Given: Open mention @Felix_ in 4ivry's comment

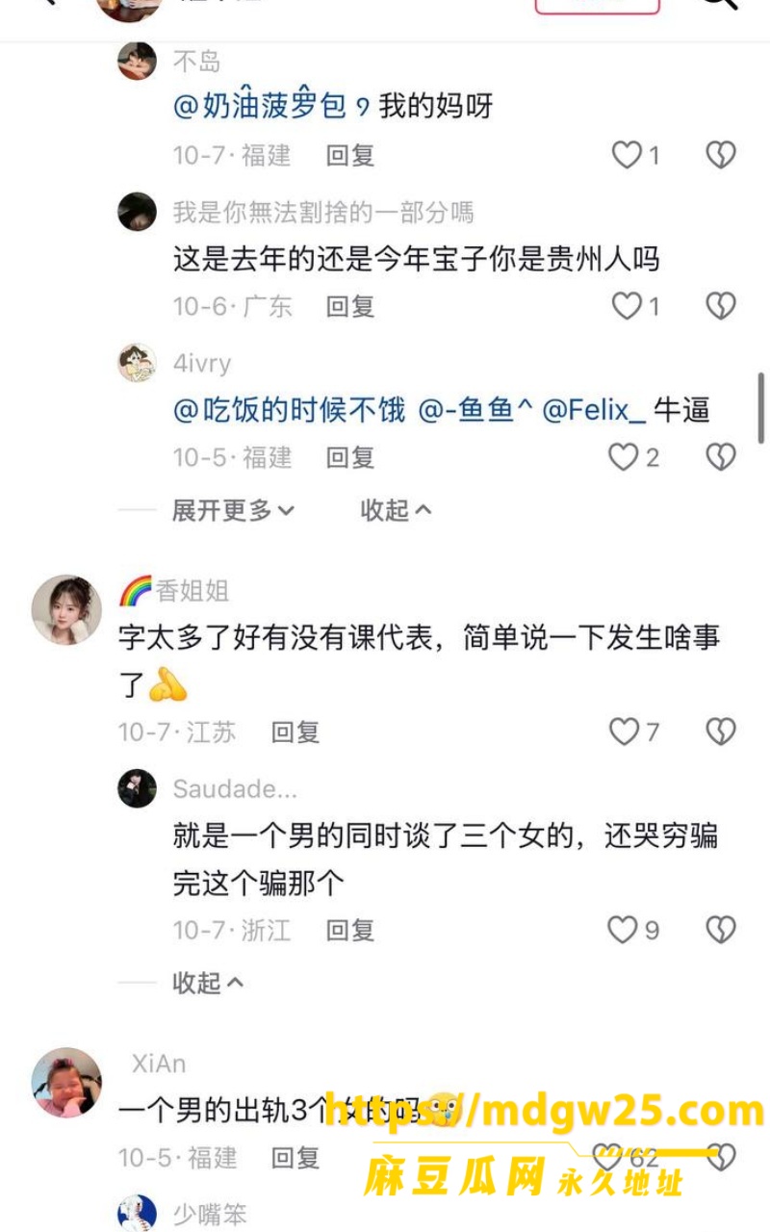Looking at the screenshot, I should coord(595,411).
